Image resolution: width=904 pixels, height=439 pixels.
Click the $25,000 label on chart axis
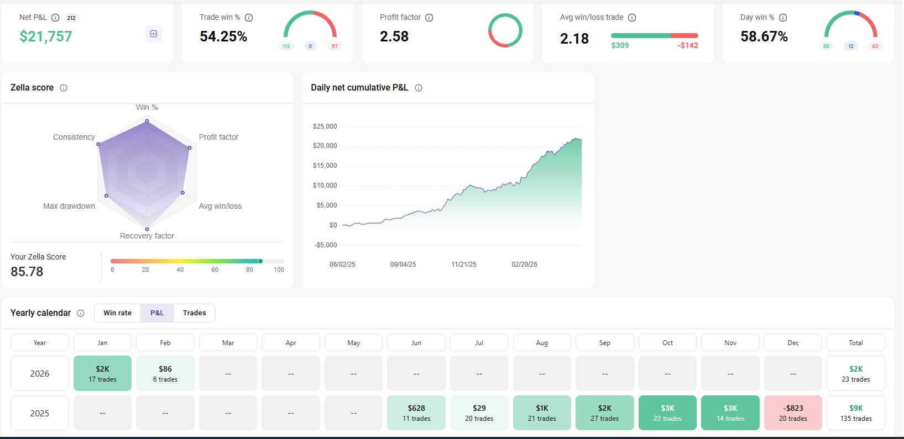[325, 126]
